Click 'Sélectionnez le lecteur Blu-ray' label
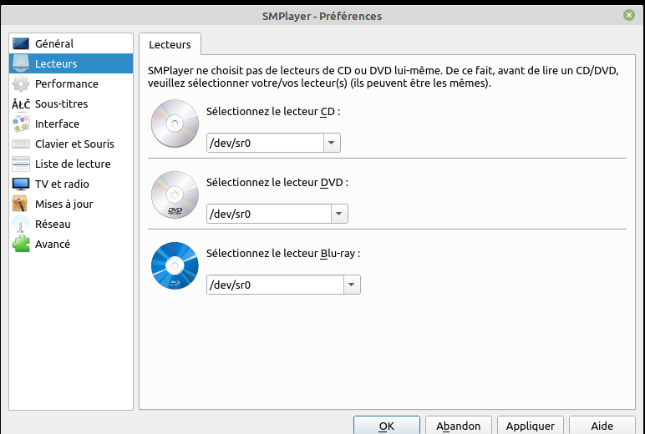Image resolution: width=645 pixels, height=434 pixels. pyautogui.click(x=283, y=253)
